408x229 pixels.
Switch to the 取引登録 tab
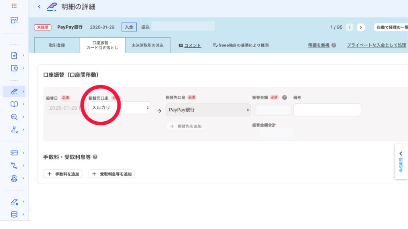pyautogui.click(x=57, y=45)
